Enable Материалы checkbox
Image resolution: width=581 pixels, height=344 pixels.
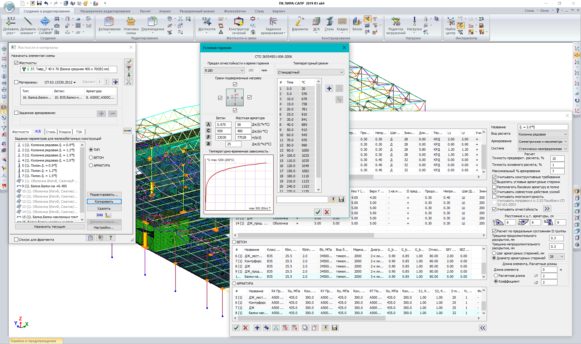pos(16,82)
